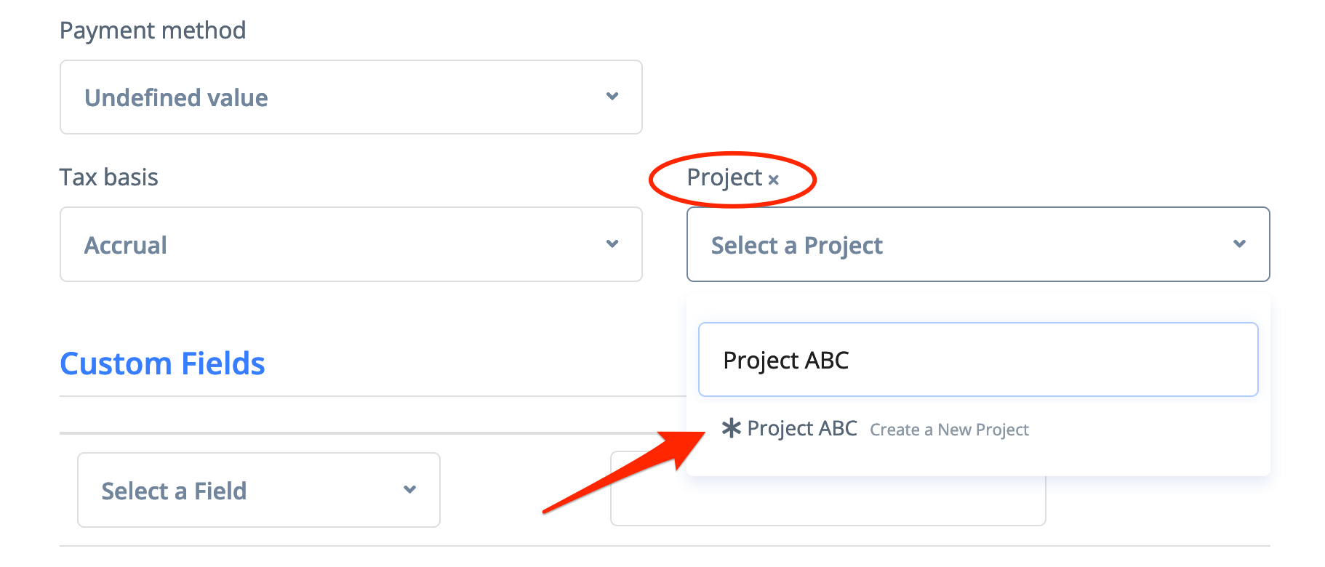Click the Tax basis chevron arrow

612,244
